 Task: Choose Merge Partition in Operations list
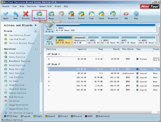tap(14, 69)
